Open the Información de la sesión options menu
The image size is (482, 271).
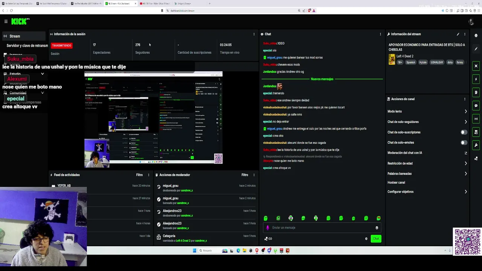254,34
